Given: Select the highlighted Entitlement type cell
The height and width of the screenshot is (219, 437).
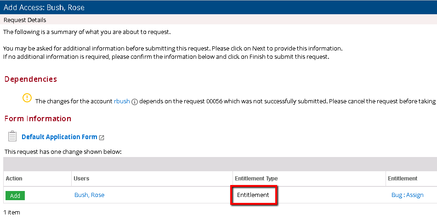Looking at the screenshot, I should click(253, 195).
